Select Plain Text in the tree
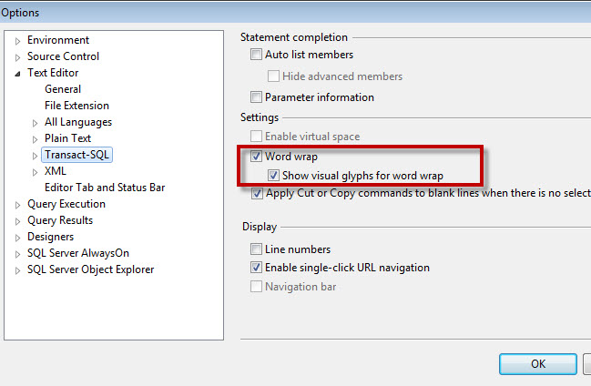Image resolution: width=591 pixels, height=386 pixels. [67, 138]
